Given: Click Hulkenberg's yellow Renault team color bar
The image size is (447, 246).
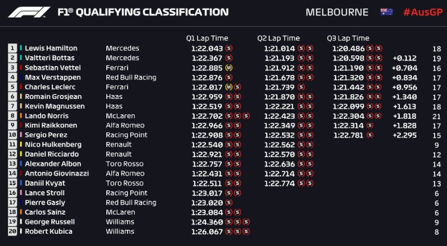Looking at the screenshot, I should coord(21,145).
